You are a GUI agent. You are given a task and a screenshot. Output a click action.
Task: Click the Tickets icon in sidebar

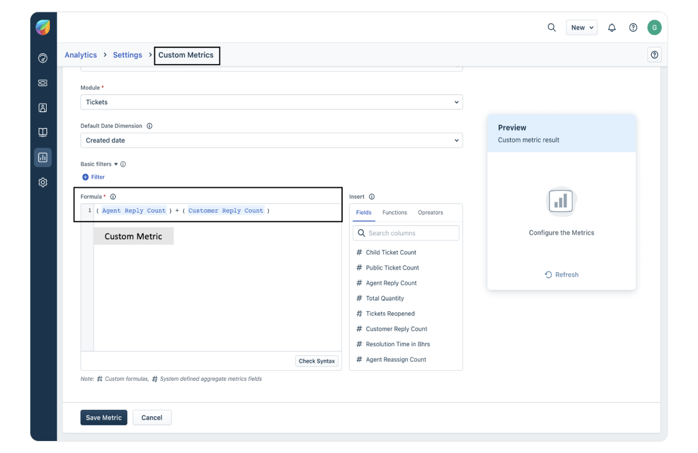coord(43,83)
